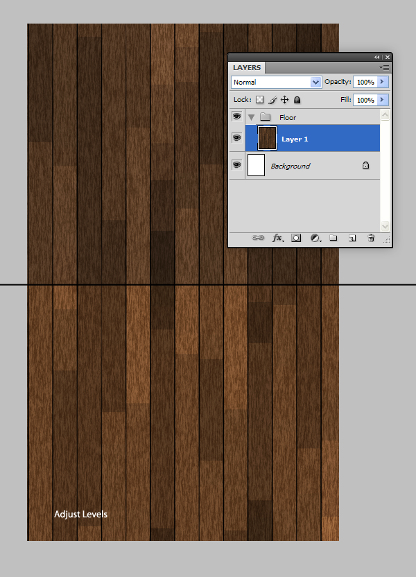416x577 pixels.
Task: Toggle visibility of Layer 1
Action: pyautogui.click(x=236, y=138)
